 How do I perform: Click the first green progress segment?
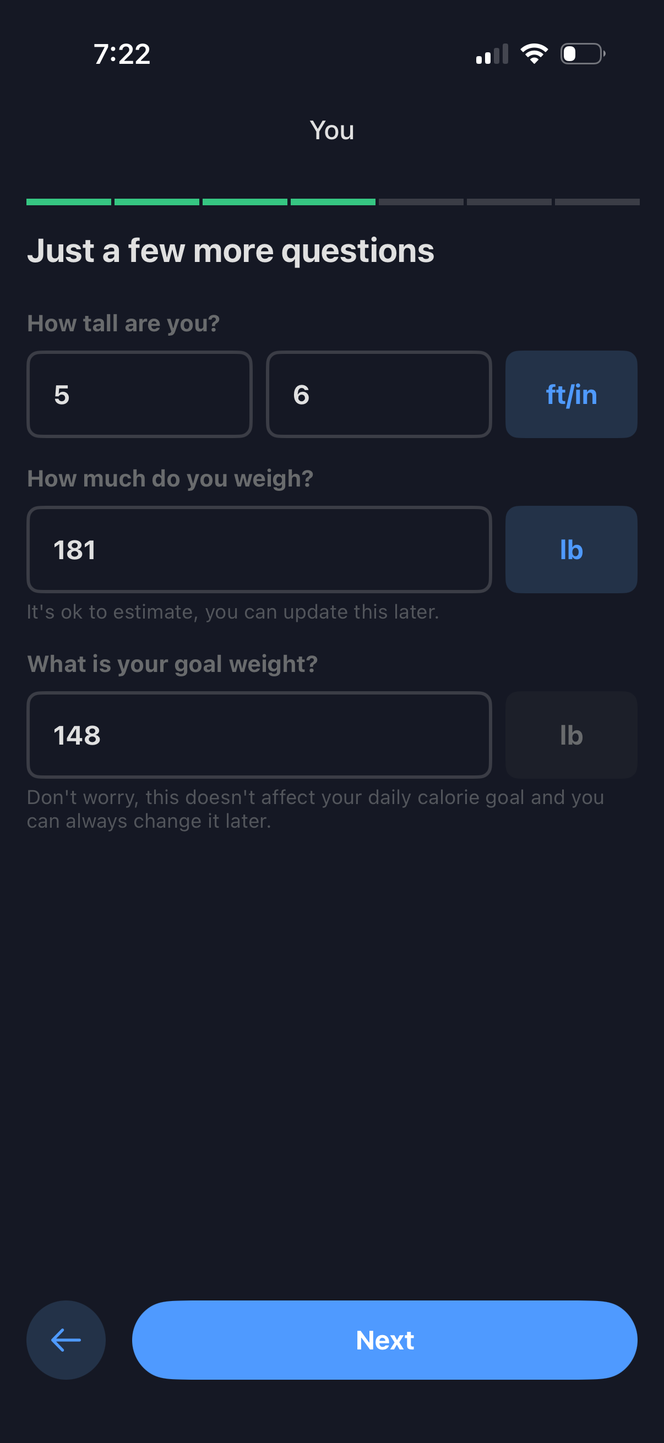[x=69, y=201]
